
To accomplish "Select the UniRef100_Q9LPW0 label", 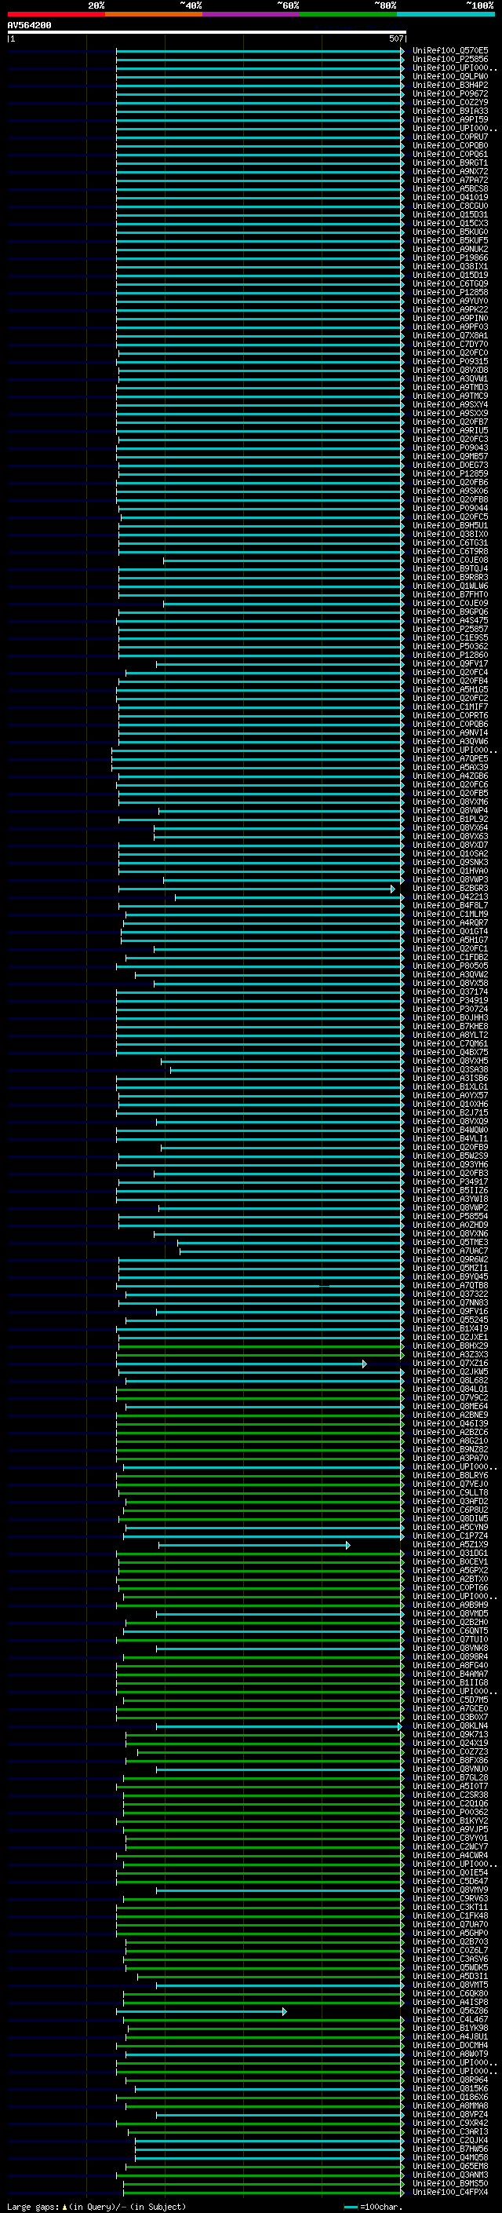I will click(x=450, y=76).
